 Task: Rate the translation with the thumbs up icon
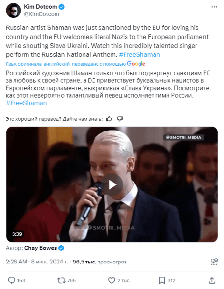click(x=109, y=119)
